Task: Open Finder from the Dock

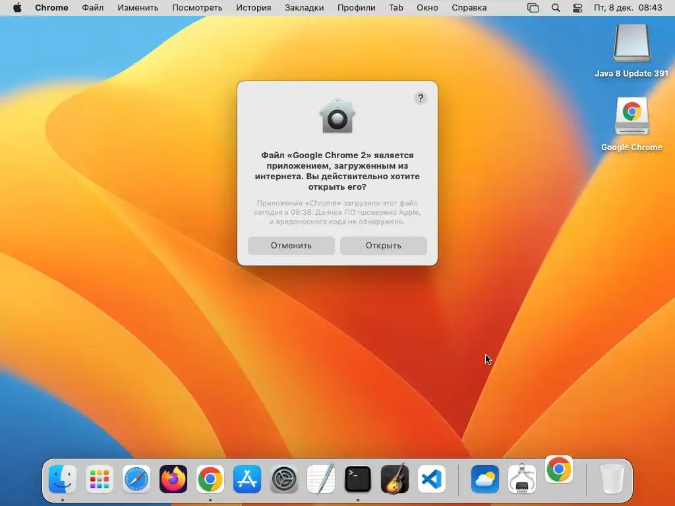Action: pos(63,479)
